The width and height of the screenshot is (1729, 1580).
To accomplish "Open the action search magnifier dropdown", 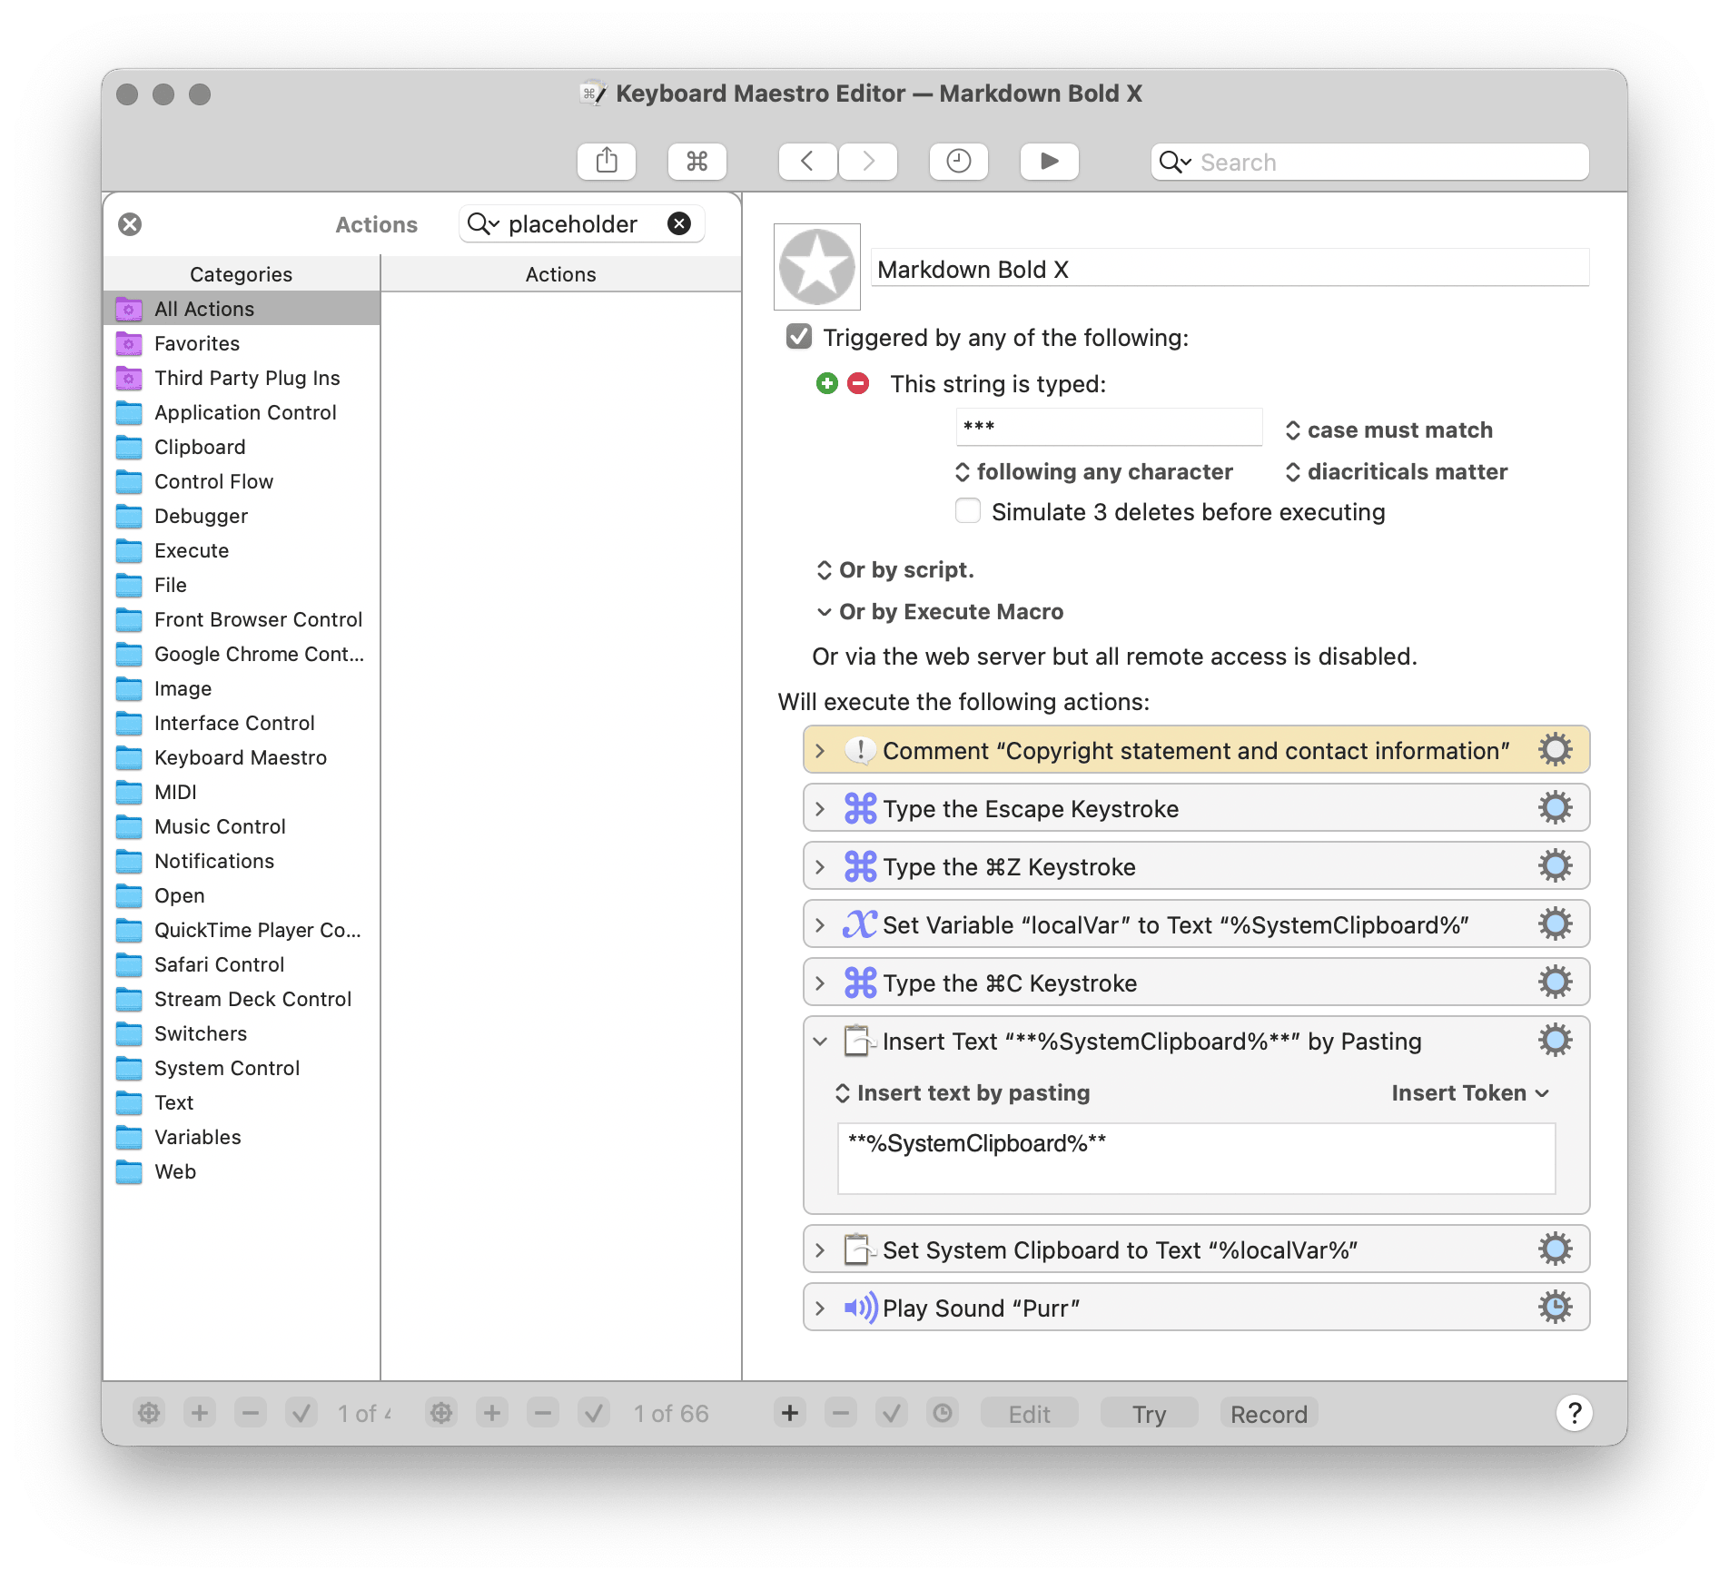I will coord(483,223).
